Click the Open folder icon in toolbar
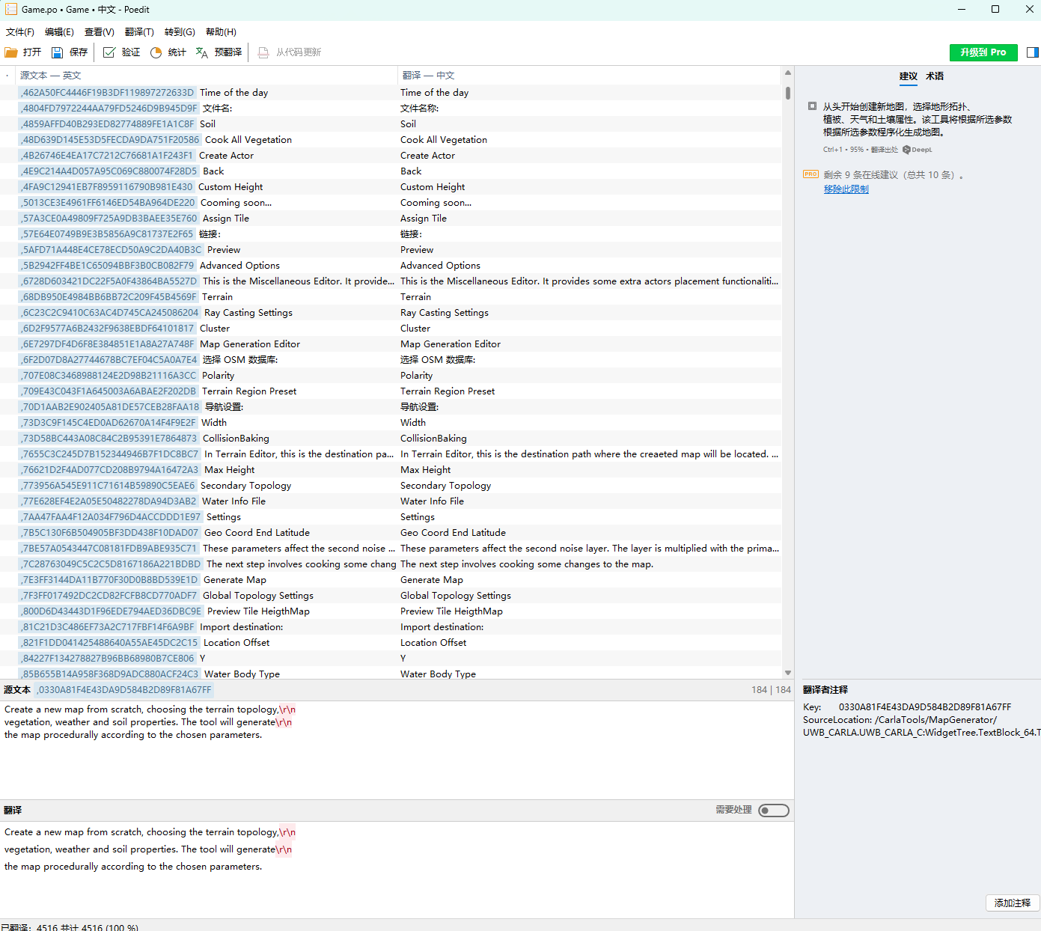Viewport: 1041px width, 931px height. click(x=11, y=52)
